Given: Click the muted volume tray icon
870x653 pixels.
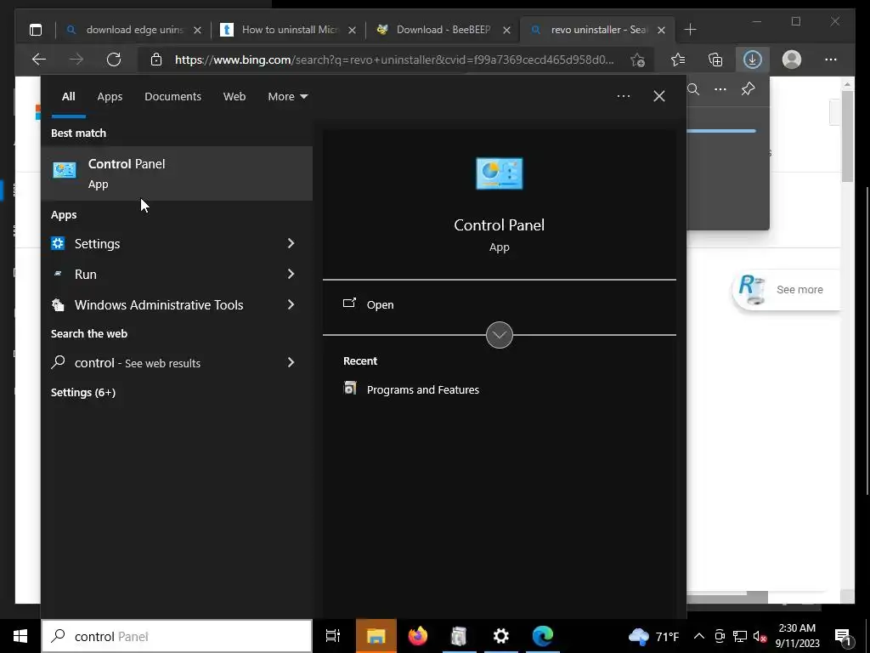Looking at the screenshot, I should point(760,636).
